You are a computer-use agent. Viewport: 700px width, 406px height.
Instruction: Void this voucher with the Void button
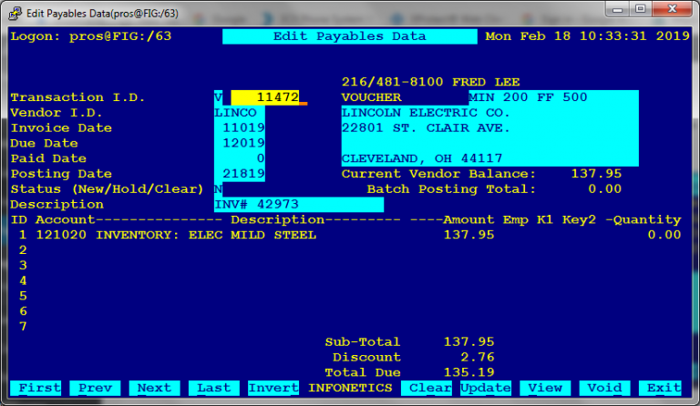coord(604,388)
